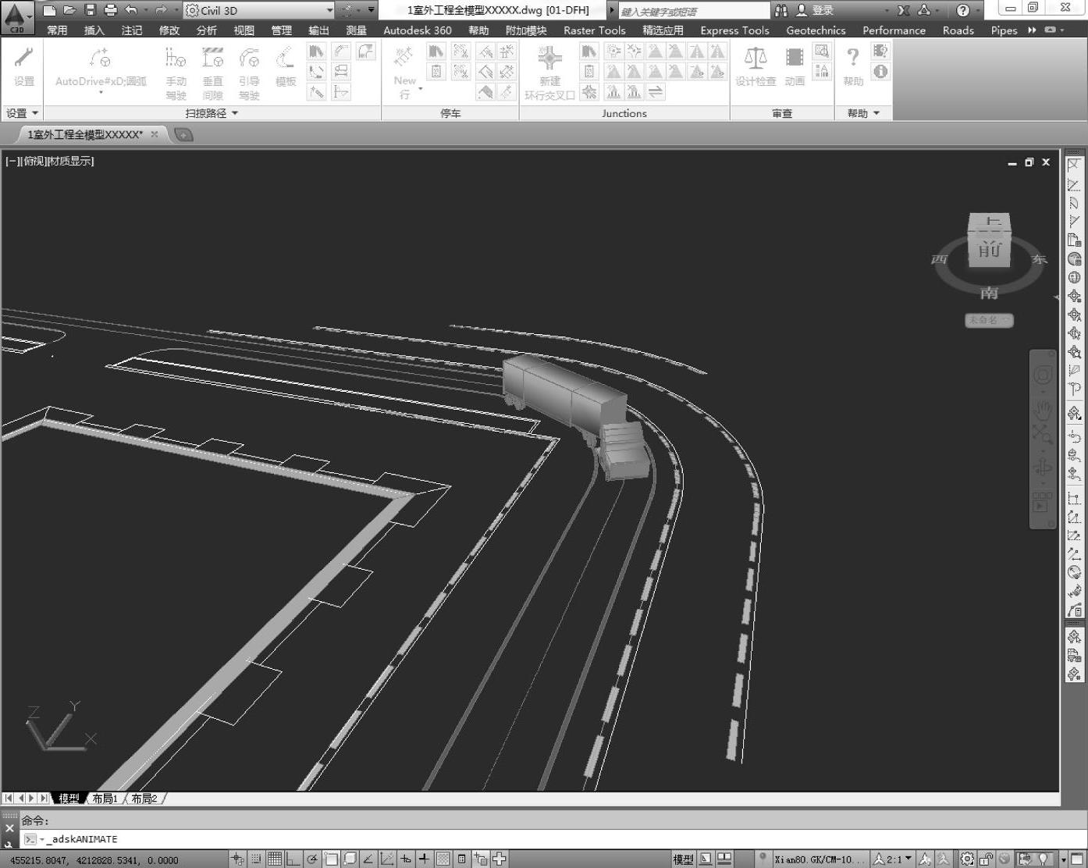Image resolution: width=1088 pixels, height=868 pixels.
Task: Toggle Snap mode in the status bar
Action: pos(256,859)
